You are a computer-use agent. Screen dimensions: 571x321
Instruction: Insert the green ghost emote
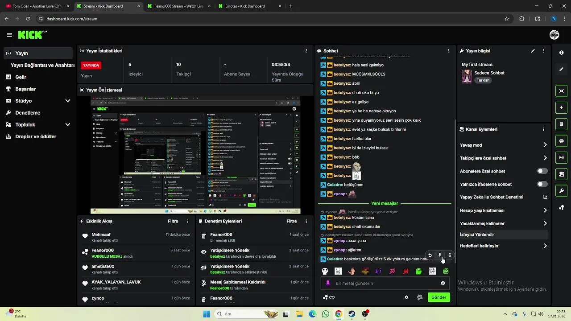point(418,271)
